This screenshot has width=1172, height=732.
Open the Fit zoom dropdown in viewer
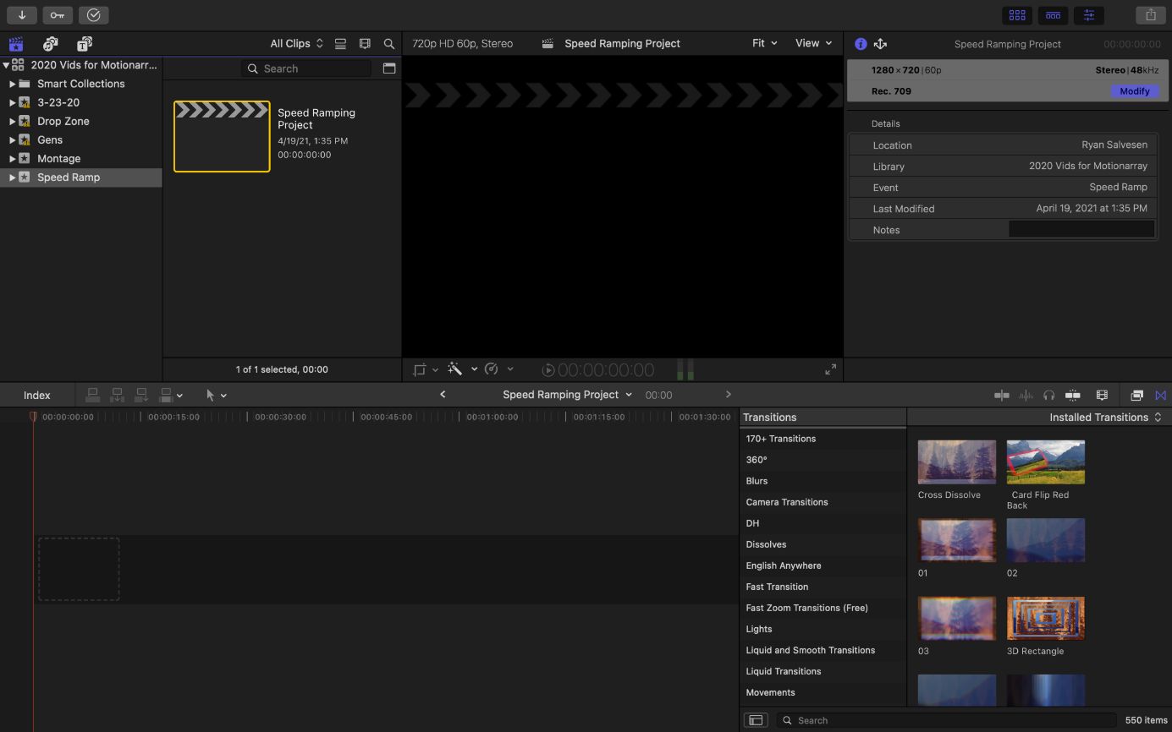pos(763,43)
